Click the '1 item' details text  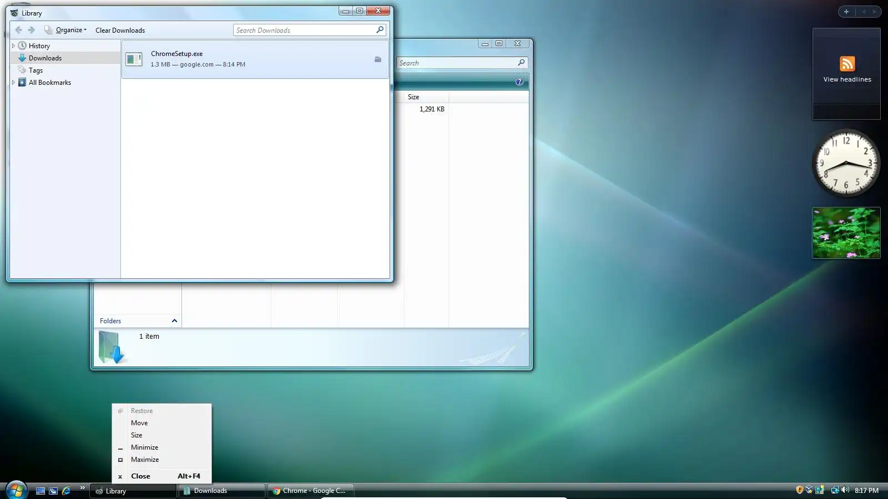[149, 337]
